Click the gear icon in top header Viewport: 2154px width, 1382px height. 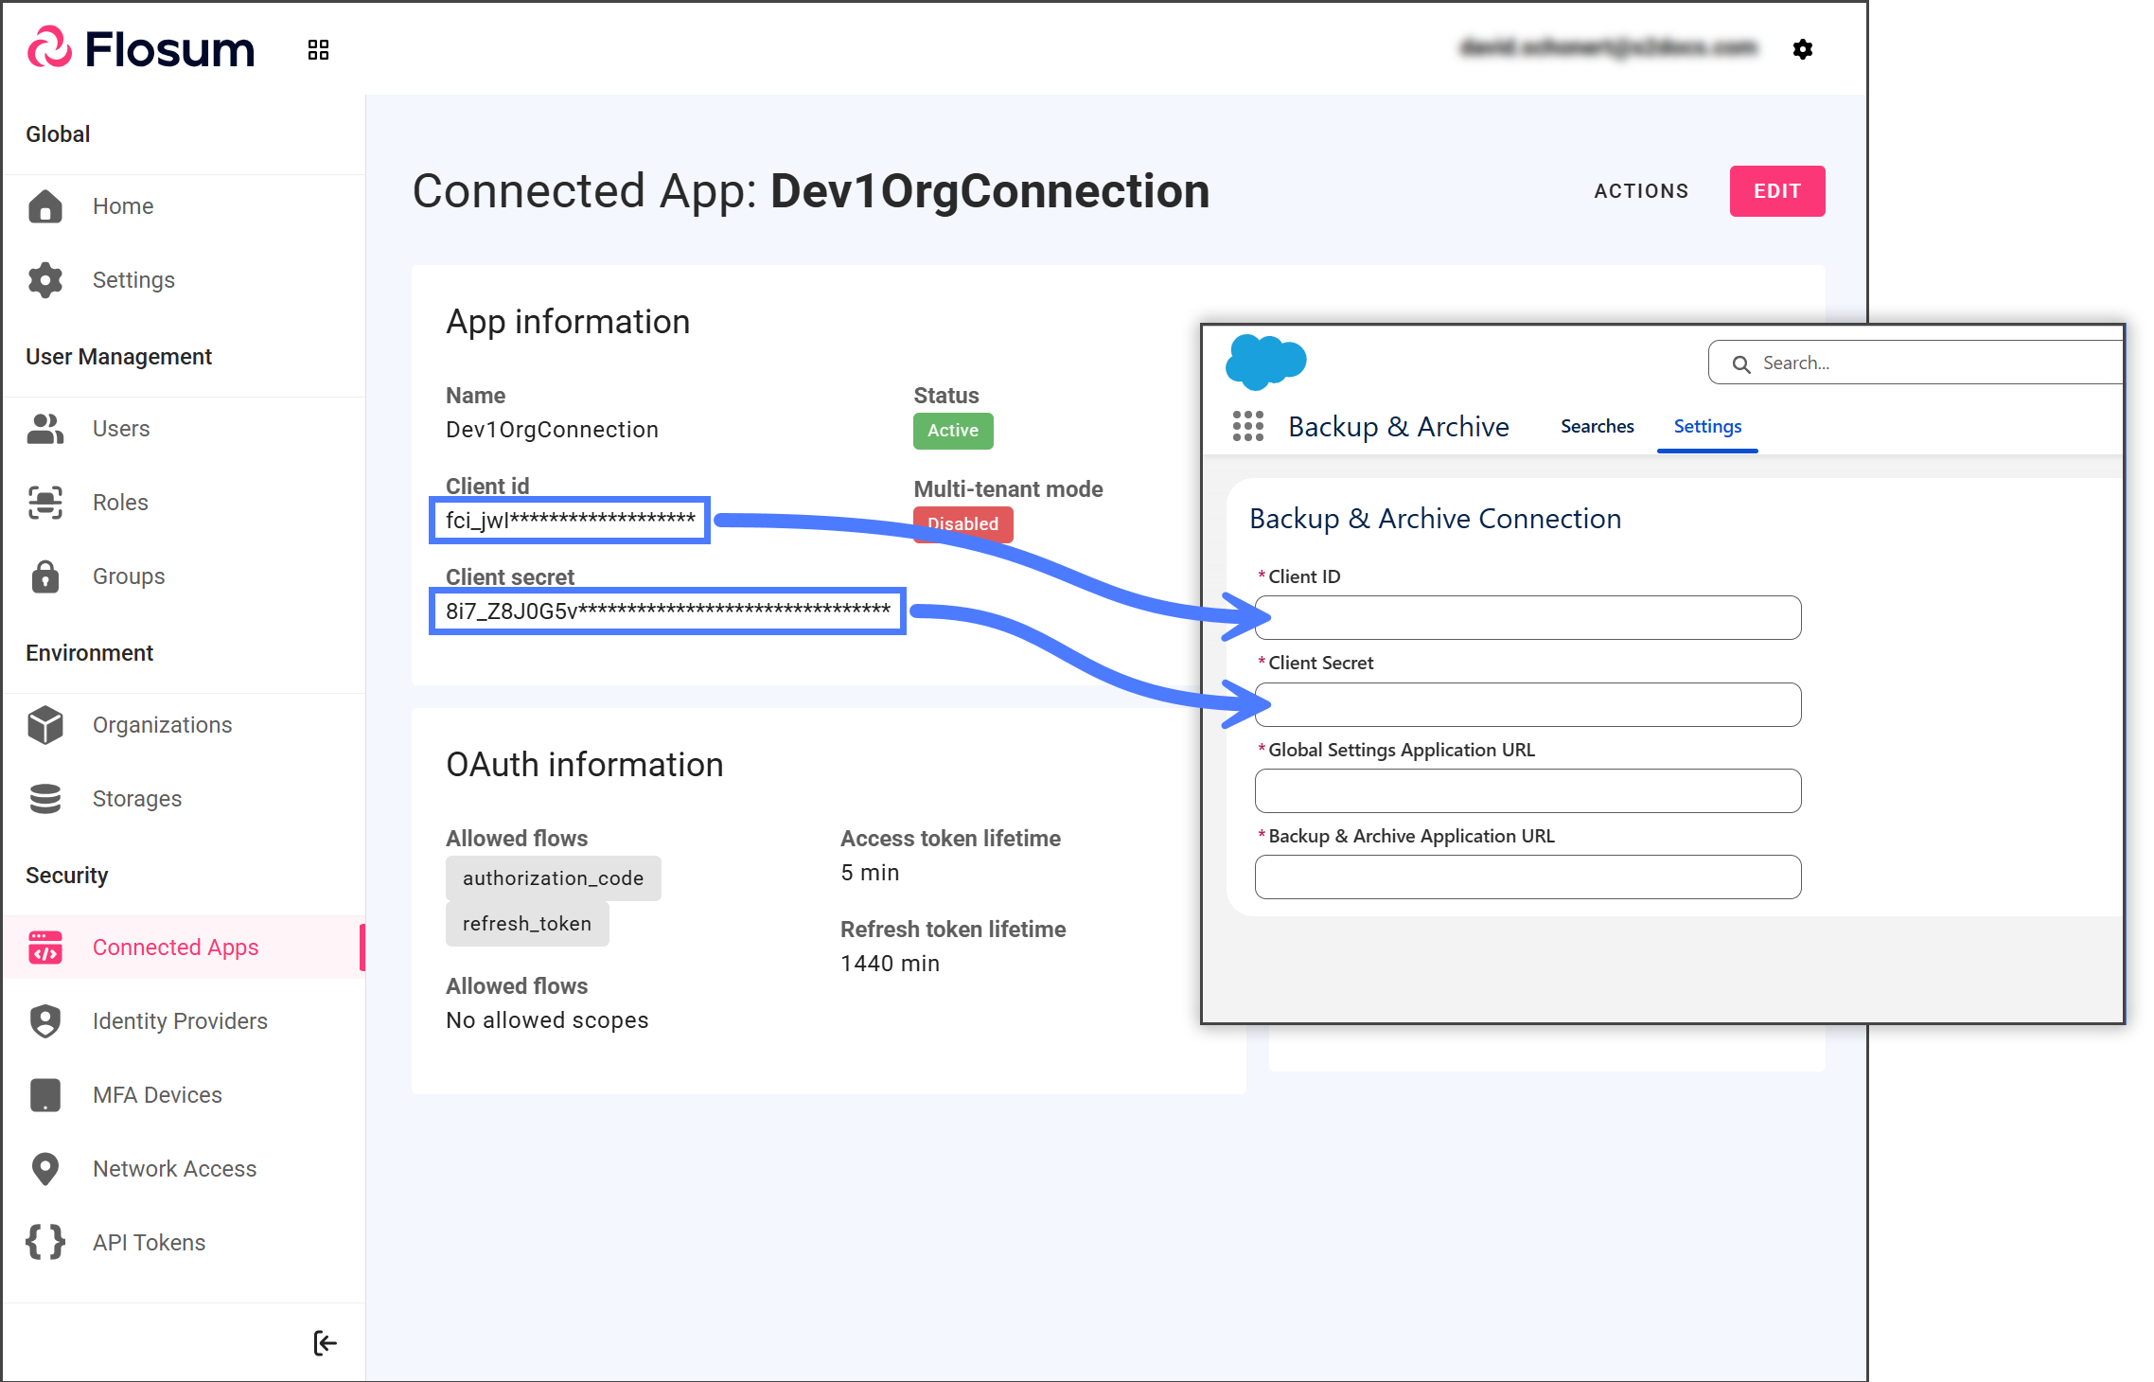point(1802,49)
